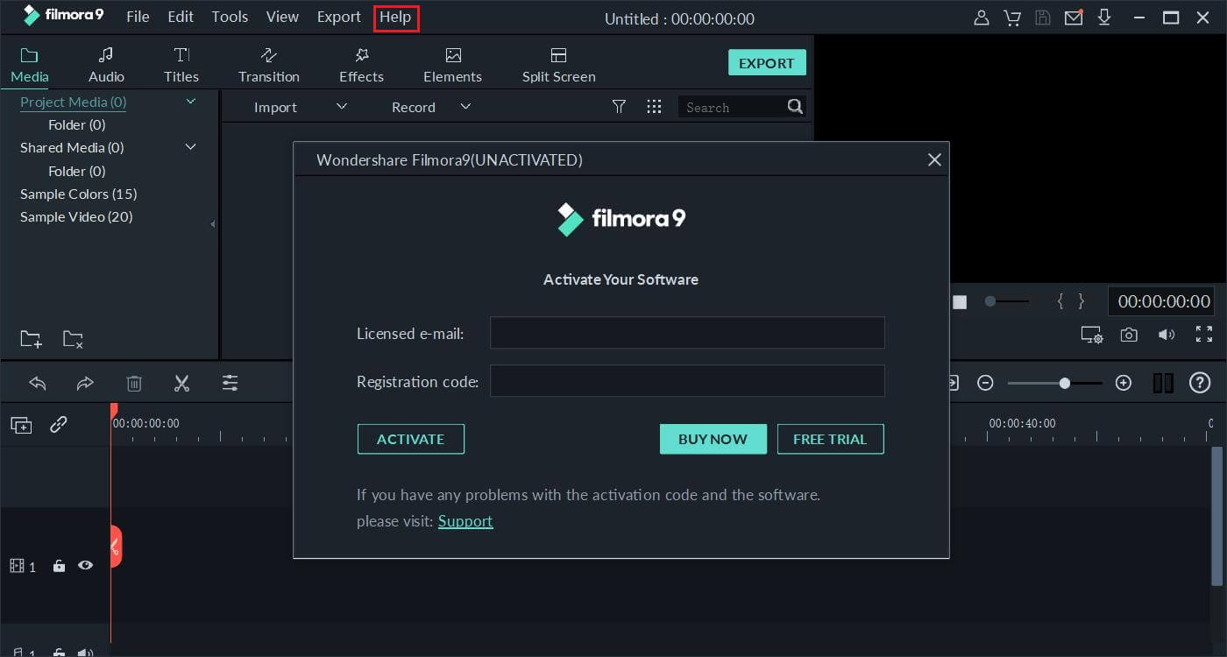
Task: Click the trash delete icon
Action: pyautogui.click(x=134, y=383)
